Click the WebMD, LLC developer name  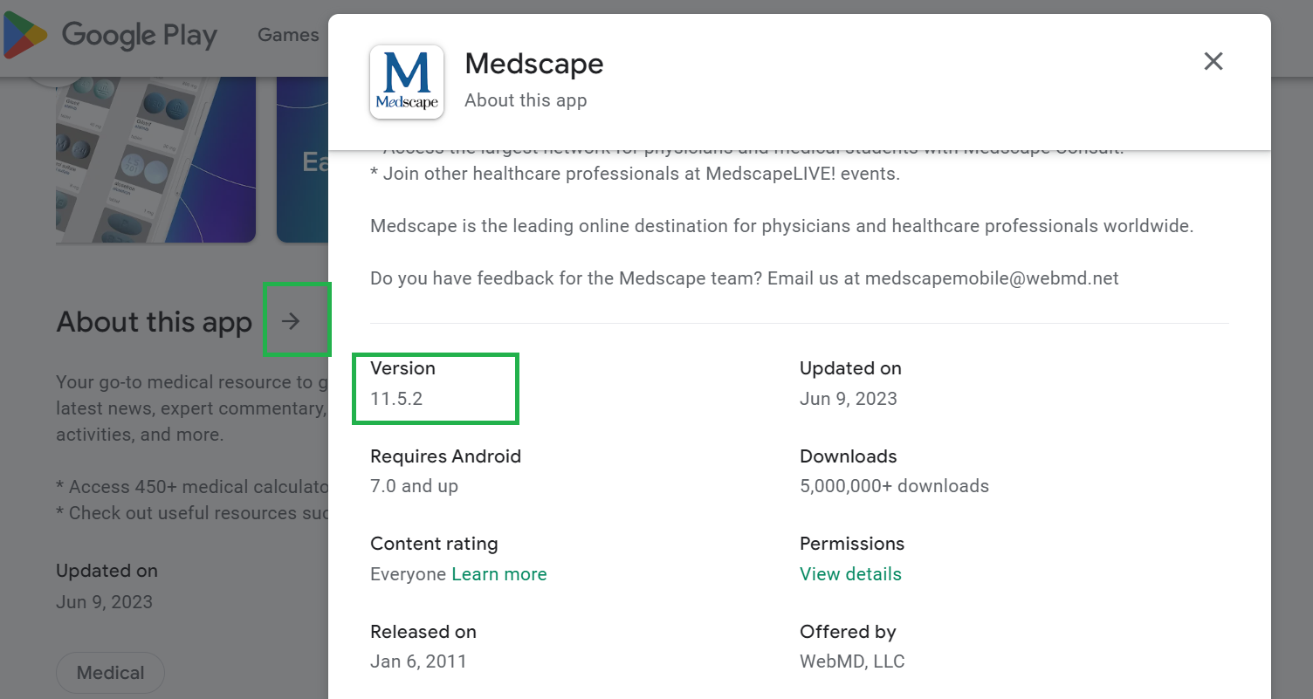(852, 661)
